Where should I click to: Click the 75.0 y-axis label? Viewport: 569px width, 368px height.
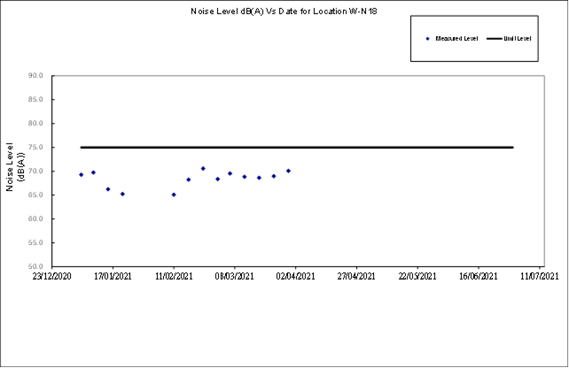(x=36, y=148)
